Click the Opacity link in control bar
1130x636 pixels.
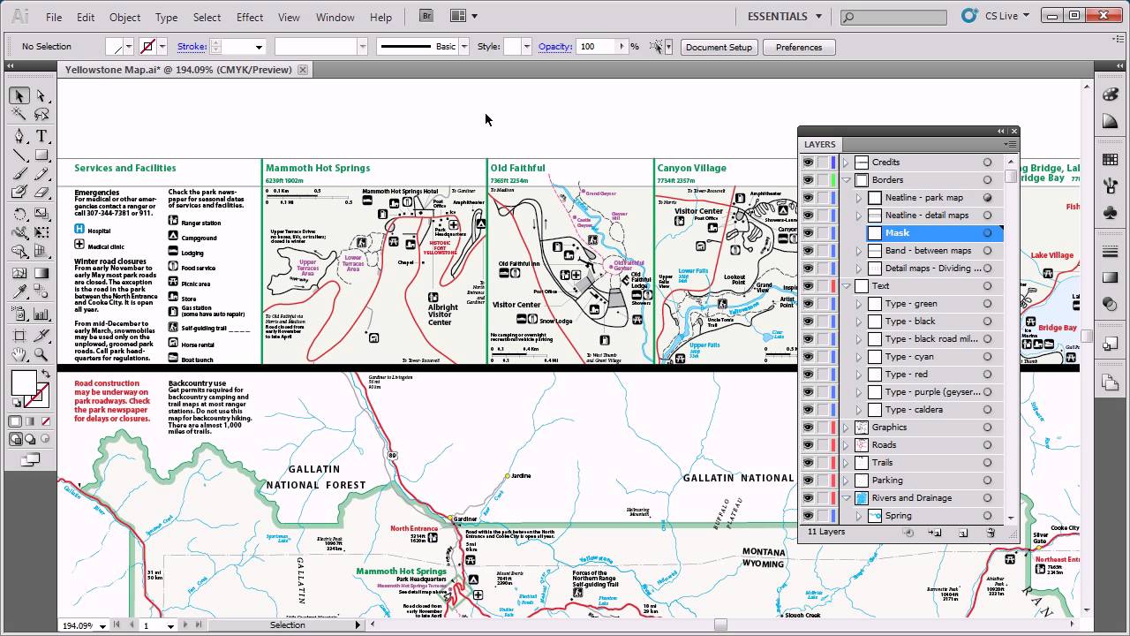click(555, 47)
